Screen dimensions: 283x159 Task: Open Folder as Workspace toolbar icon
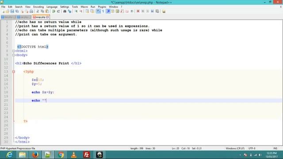pos(127,11)
